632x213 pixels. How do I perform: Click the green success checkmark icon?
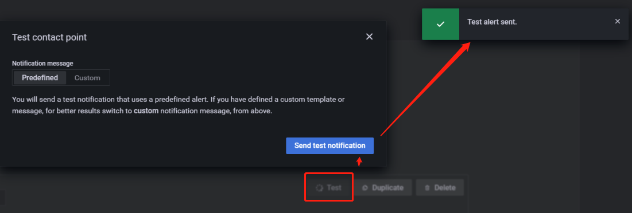coord(440,24)
